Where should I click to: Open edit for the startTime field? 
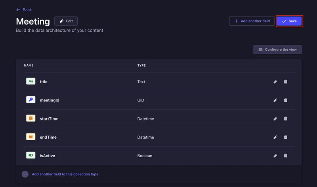[x=275, y=119]
